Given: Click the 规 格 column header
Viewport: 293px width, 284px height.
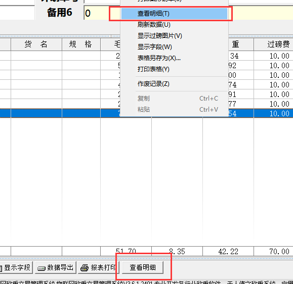Looking at the screenshot, I should [81, 44].
